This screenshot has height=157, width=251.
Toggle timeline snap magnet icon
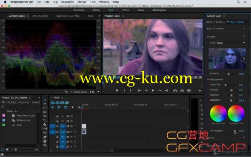click(x=59, y=107)
